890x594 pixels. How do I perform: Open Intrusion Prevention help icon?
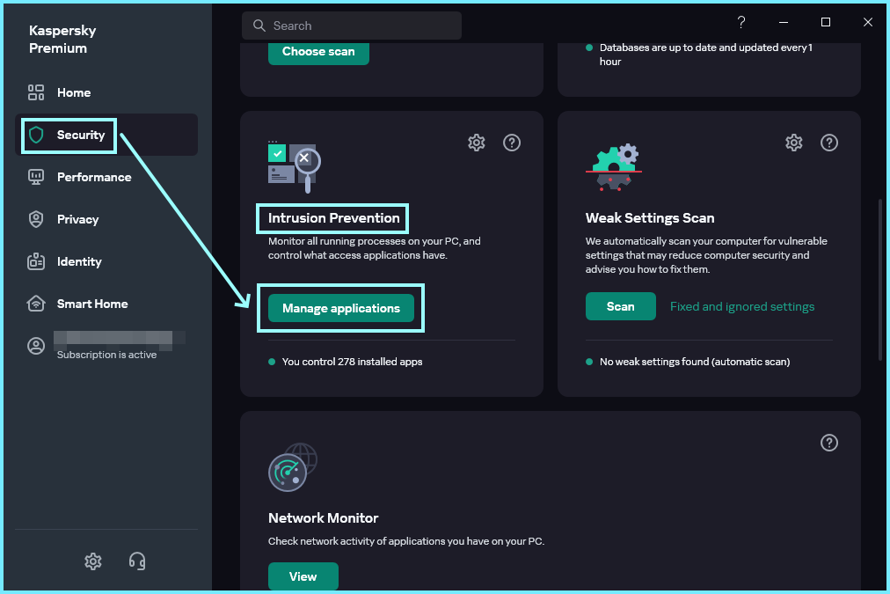(512, 143)
